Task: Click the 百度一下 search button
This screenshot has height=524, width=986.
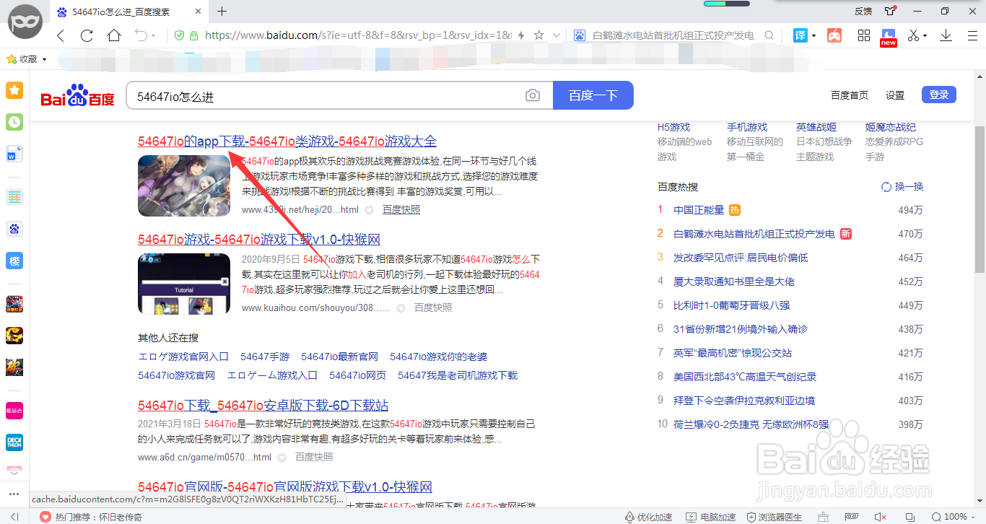Action: [593, 95]
